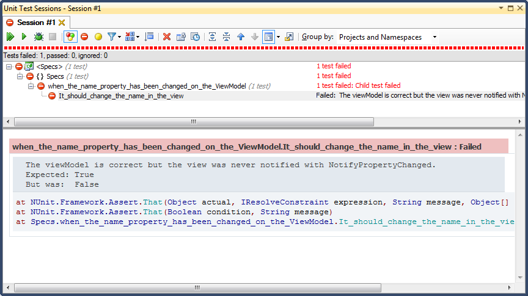Open the funnel filter dropdown arrow
The width and height of the screenshot is (528, 296).
[x=120, y=37]
